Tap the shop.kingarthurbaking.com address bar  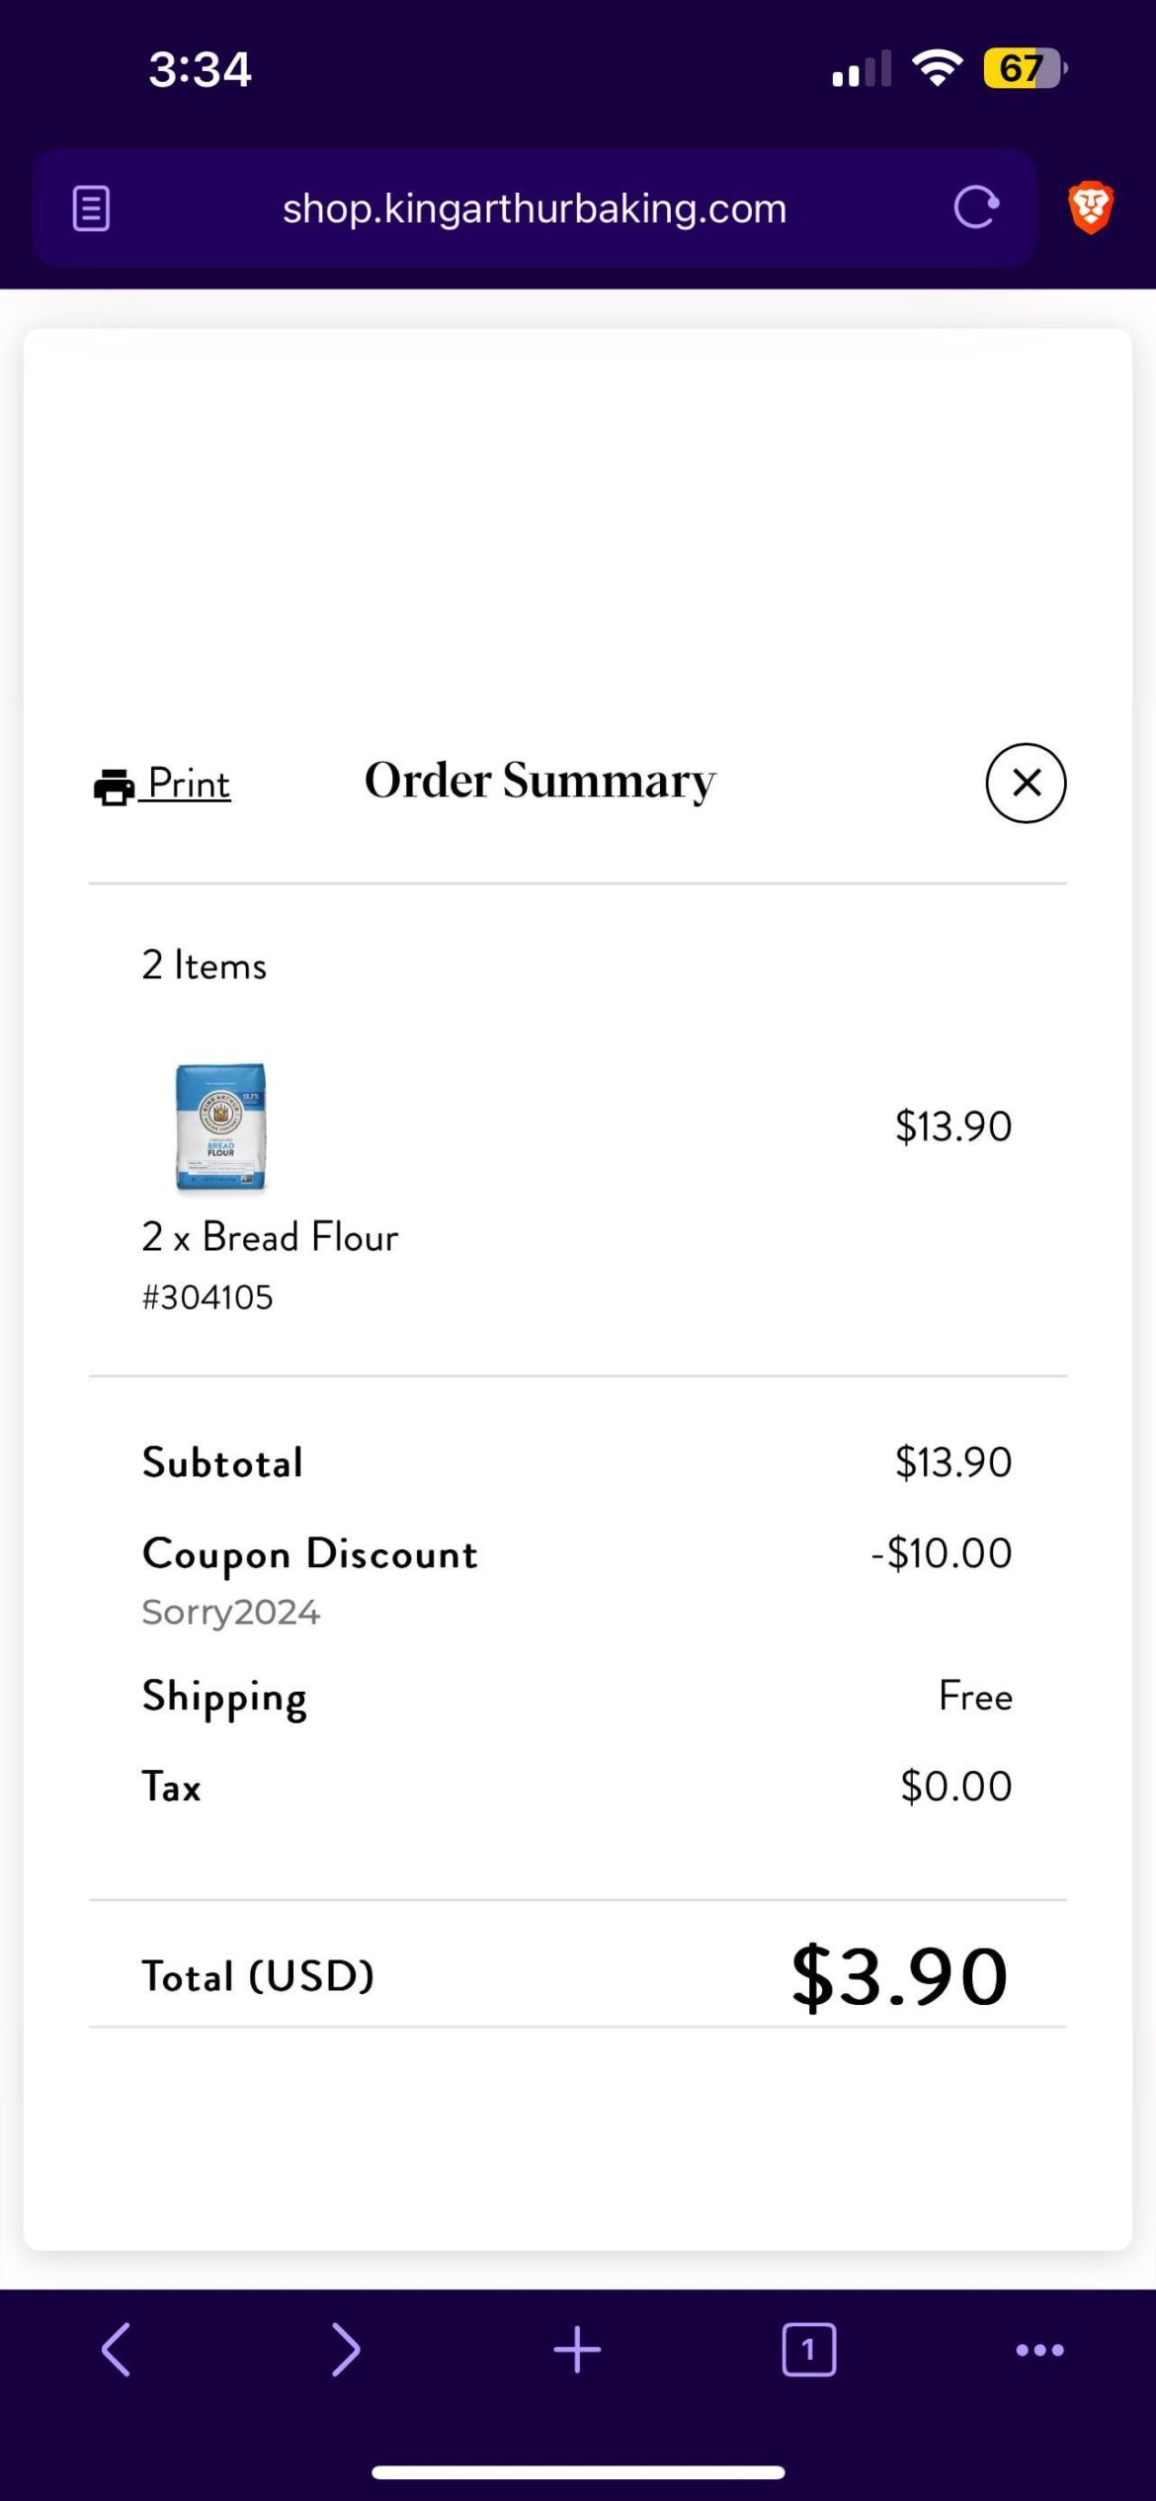click(534, 208)
